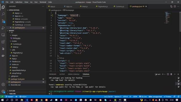Switch to the Output panel tab
The height and width of the screenshot is (102, 181).
62,74
